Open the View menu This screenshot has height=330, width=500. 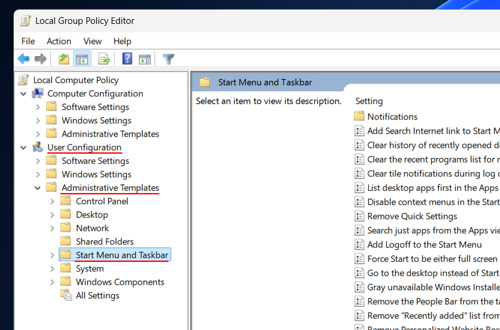tap(92, 41)
